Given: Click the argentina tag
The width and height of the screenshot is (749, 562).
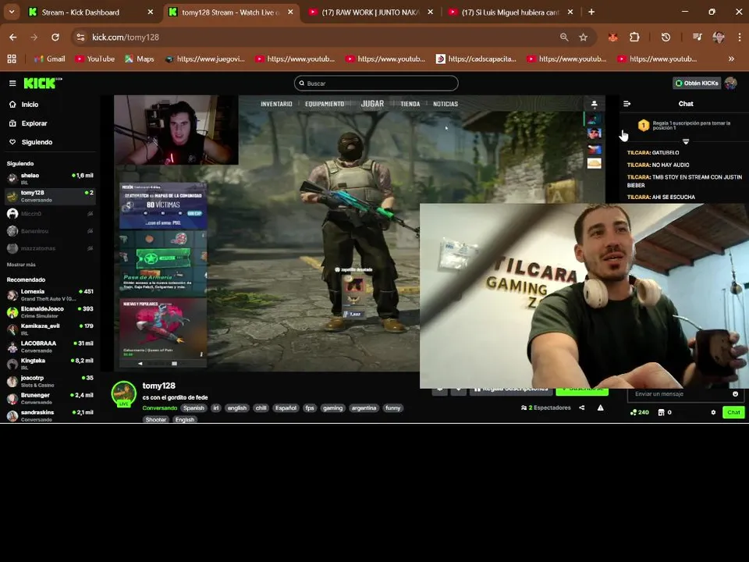Looking at the screenshot, I should pos(364,408).
